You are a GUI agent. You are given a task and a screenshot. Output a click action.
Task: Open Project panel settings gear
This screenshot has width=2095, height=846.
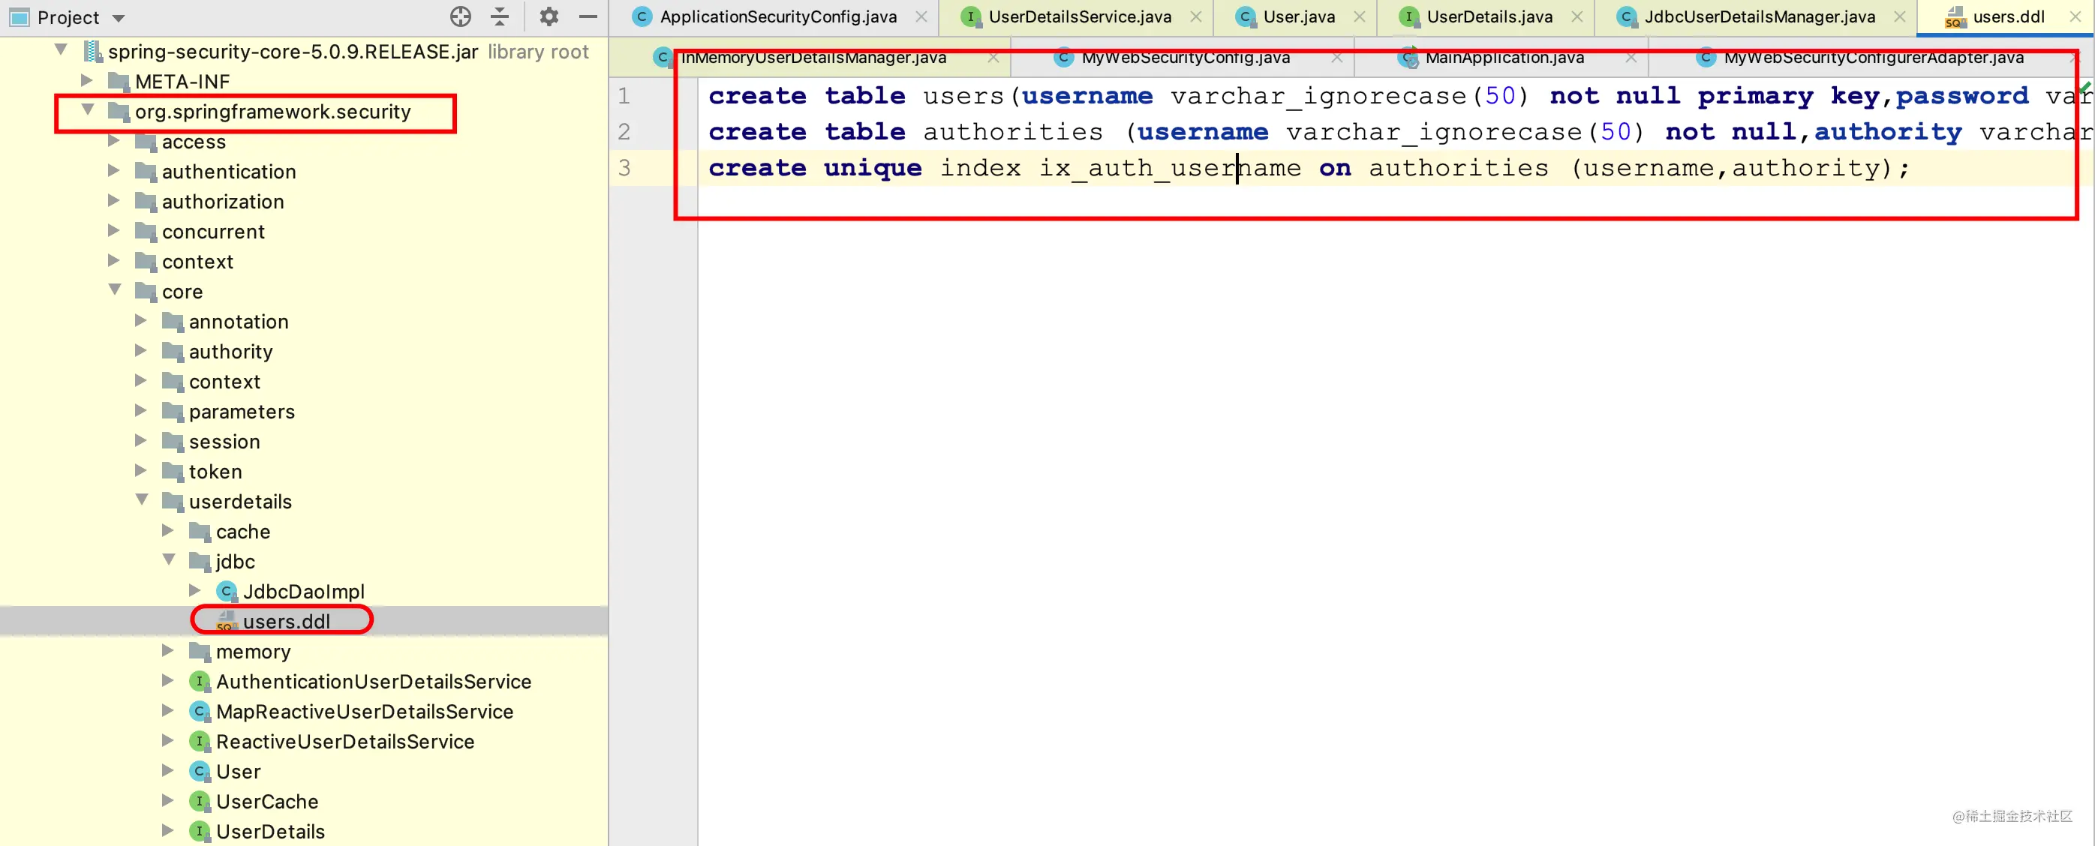coord(549,16)
